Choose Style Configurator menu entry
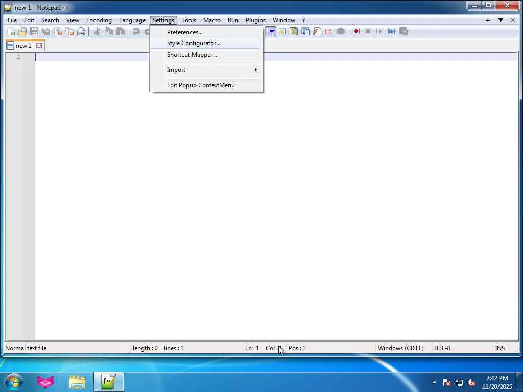Viewport: 523px width, 392px height. click(x=206, y=43)
